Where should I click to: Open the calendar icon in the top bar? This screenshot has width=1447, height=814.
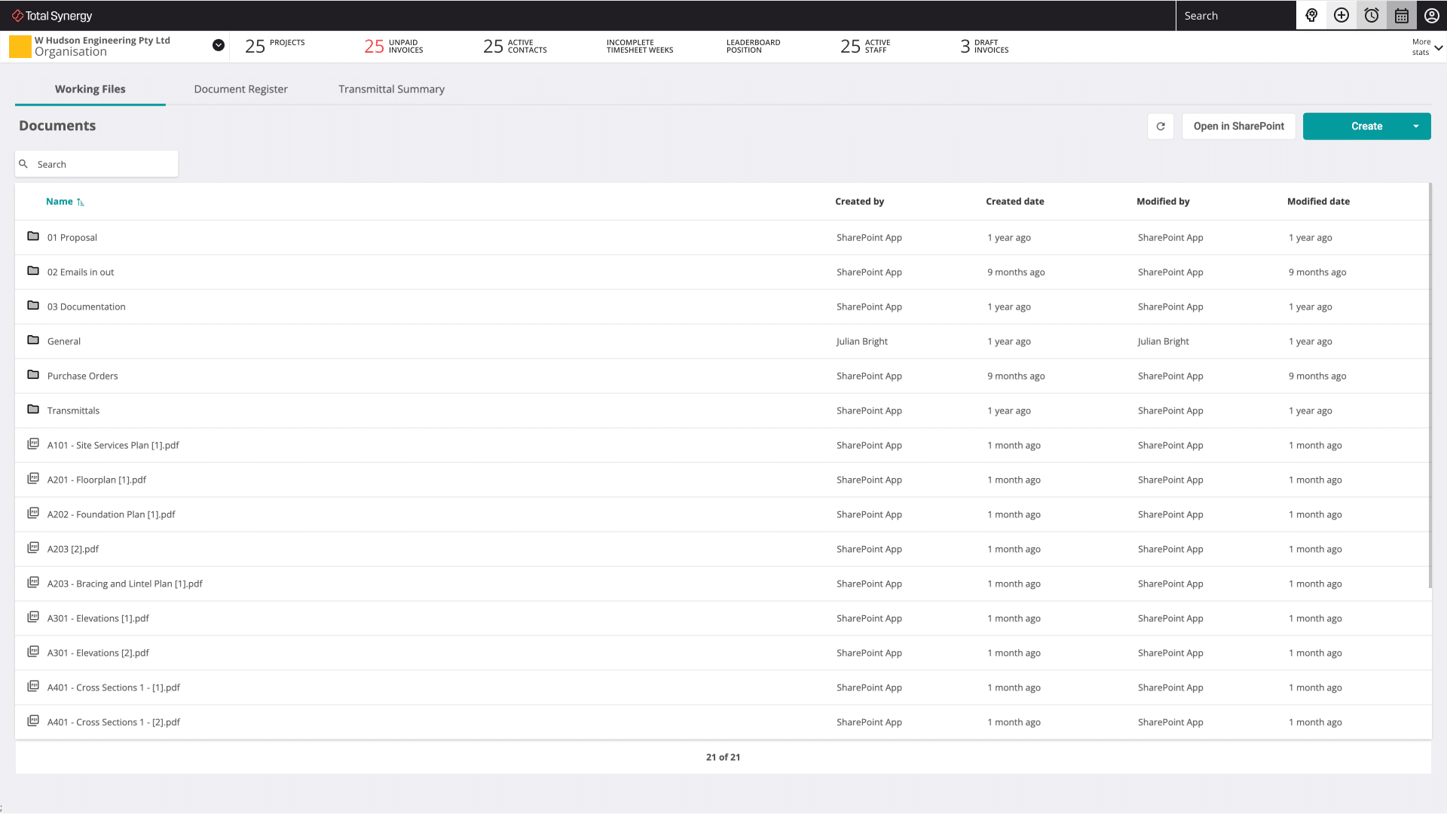pyautogui.click(x=1400, y=15)
